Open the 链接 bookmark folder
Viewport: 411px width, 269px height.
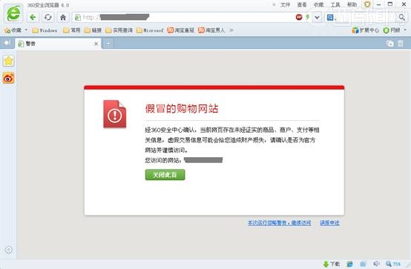tap(93, 30)
